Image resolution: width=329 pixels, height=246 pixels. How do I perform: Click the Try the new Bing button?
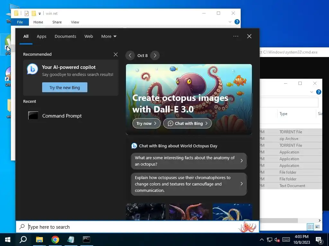pyautogui.click(x=65, y=87)
